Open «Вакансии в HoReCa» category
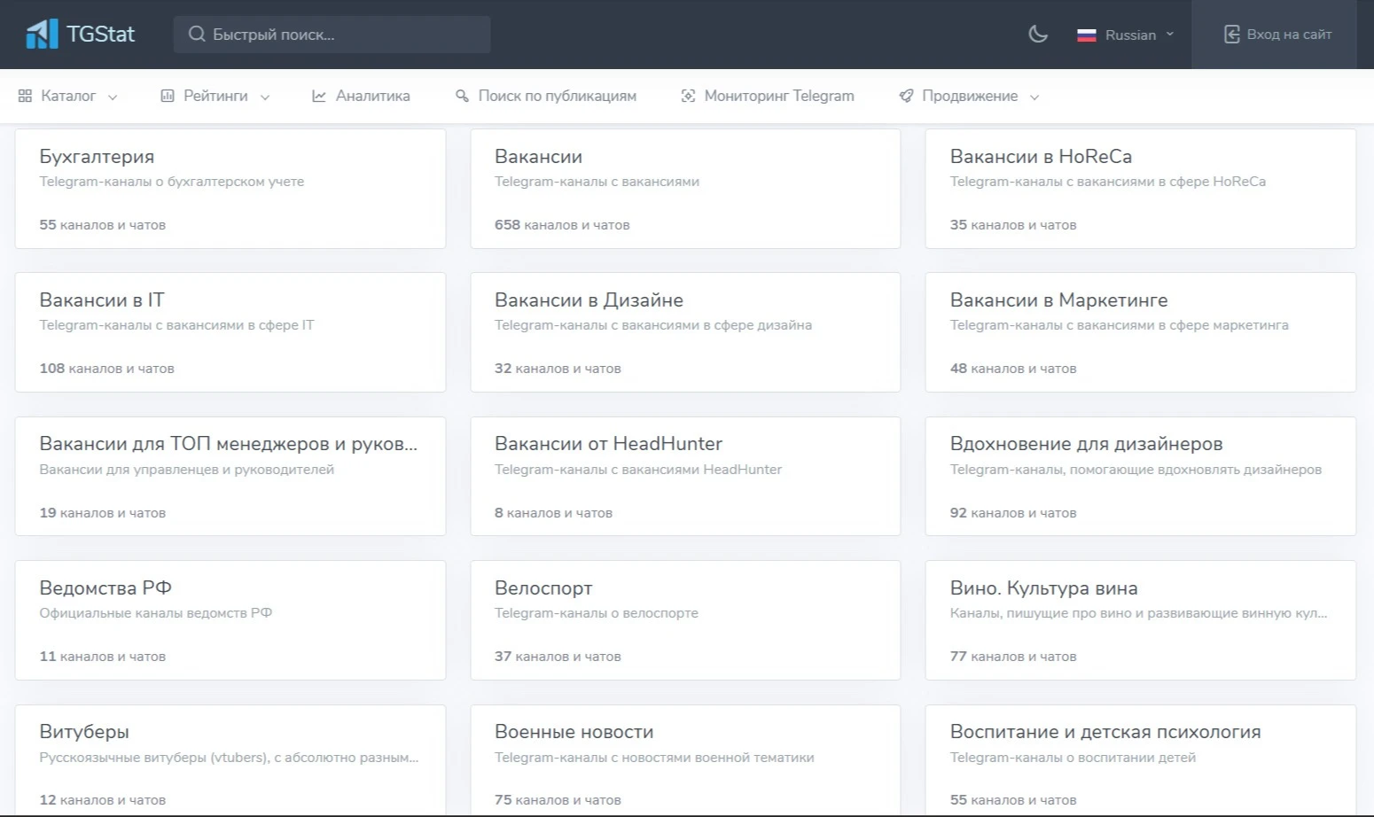The width and height of the screenshot is (1374, 817). point(1140,189)
